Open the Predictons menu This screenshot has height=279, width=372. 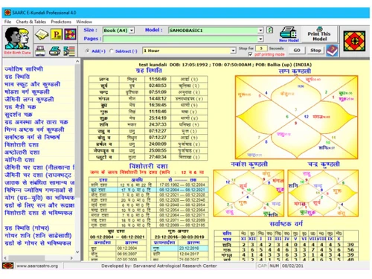coord(61,22)
